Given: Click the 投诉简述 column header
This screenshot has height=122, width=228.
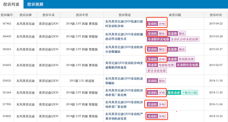Looking at the screenshot, I should coord(125,15).
